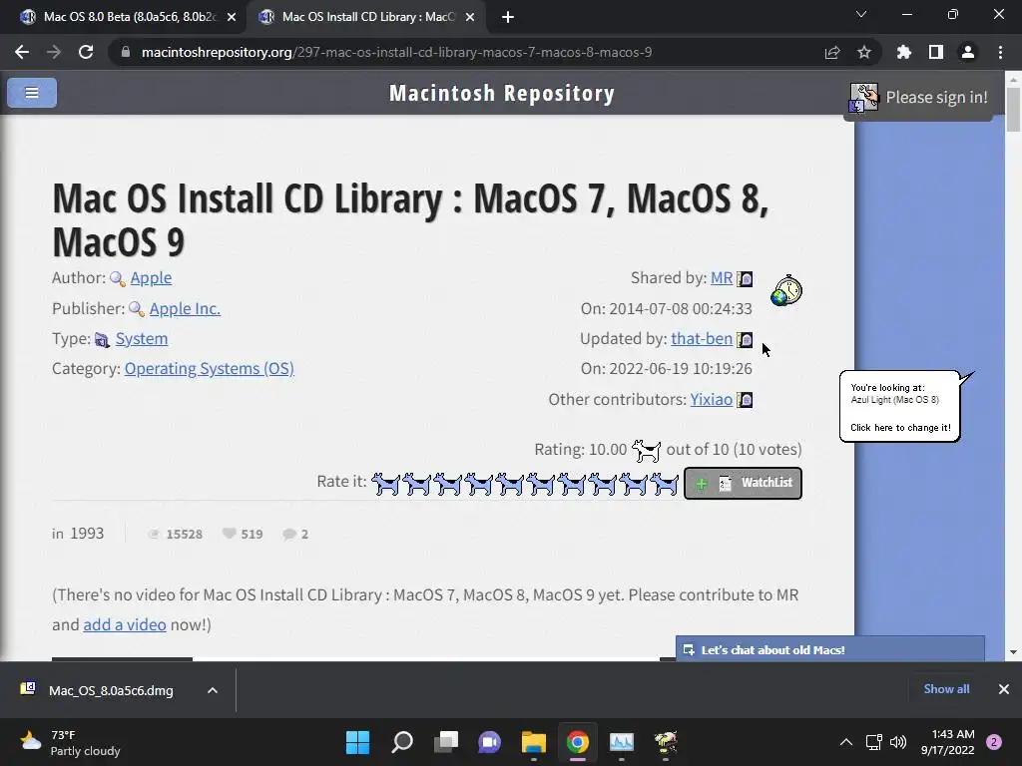Click the comments bubble icon
1022x766 pixels.
point(289,535)
